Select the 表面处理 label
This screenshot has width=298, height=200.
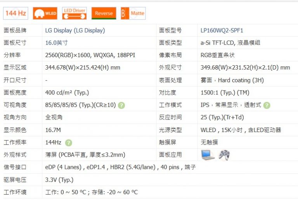170,80
